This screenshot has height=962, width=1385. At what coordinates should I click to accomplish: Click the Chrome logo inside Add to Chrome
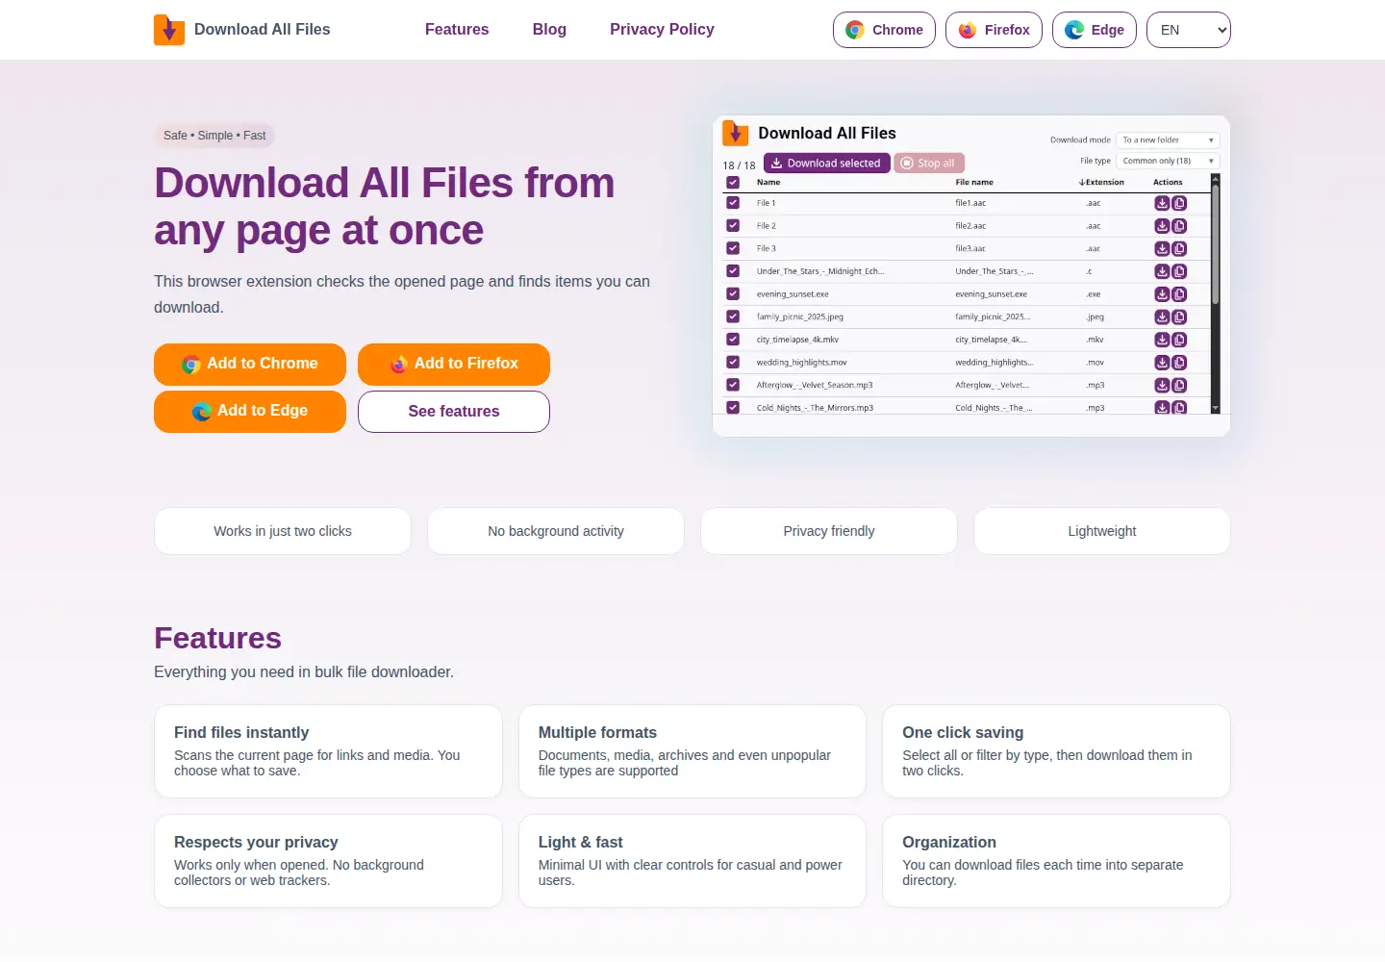[x=191, y=364]
